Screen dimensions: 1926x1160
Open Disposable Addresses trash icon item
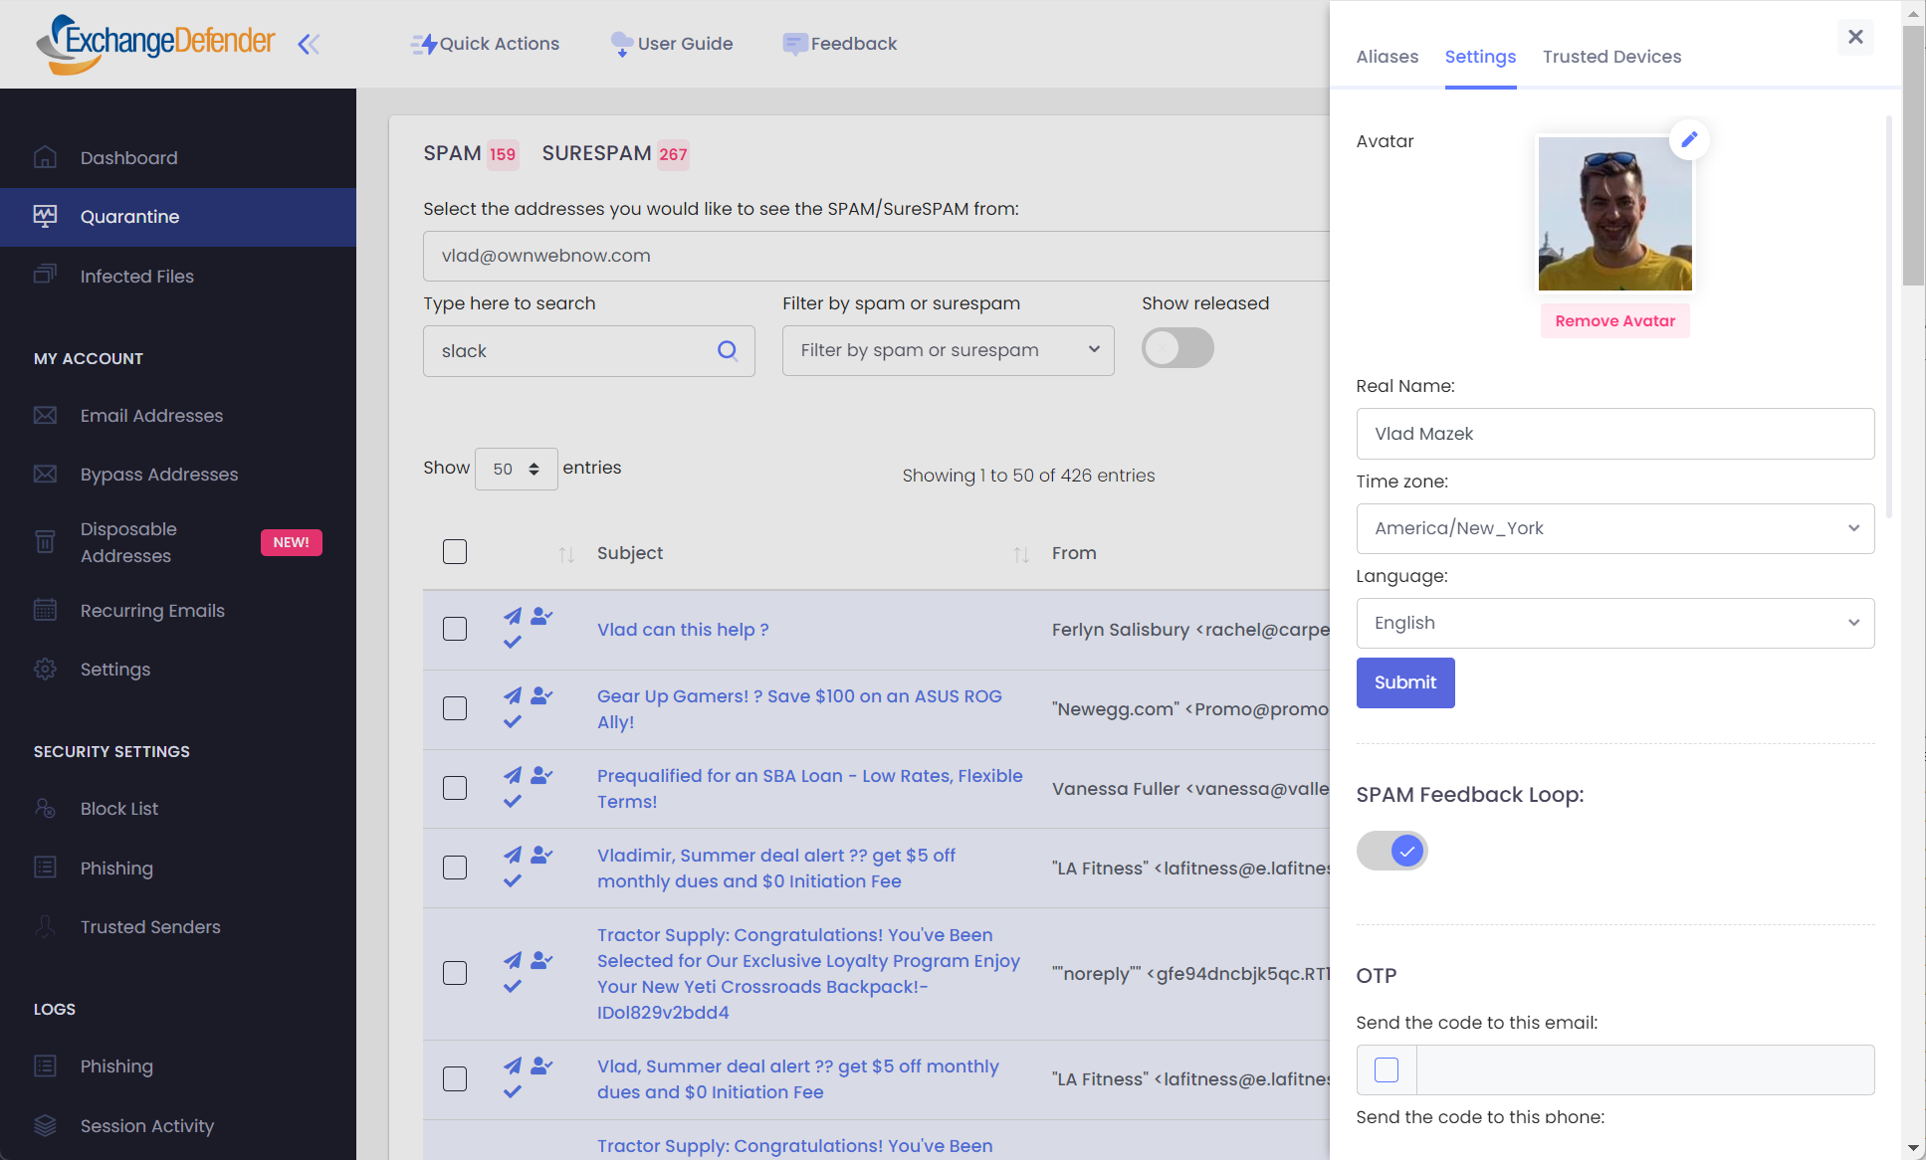point(45,542)
